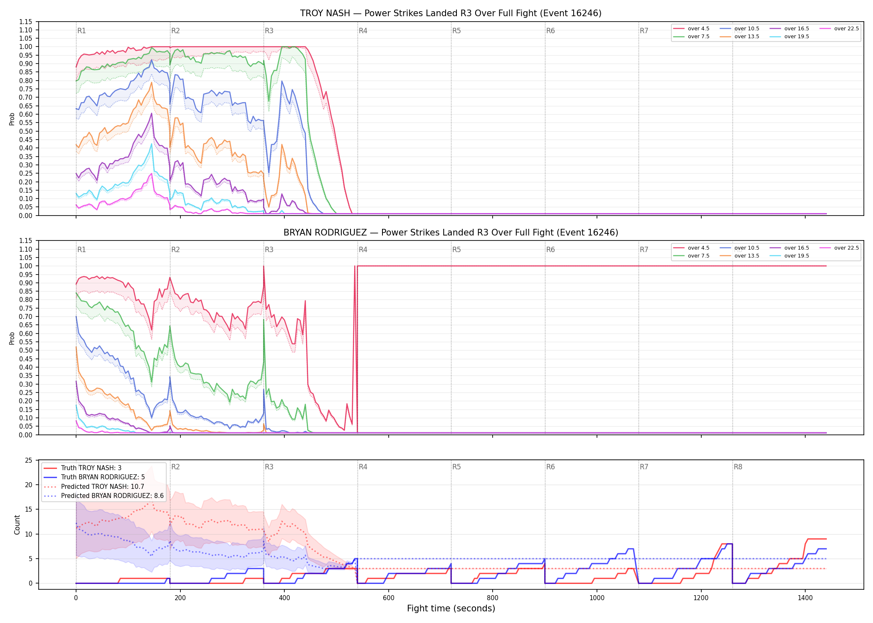Click the R5 round marker in Troy Nash chart
Viewport: 873px width, 623px height.
[456, 31]
